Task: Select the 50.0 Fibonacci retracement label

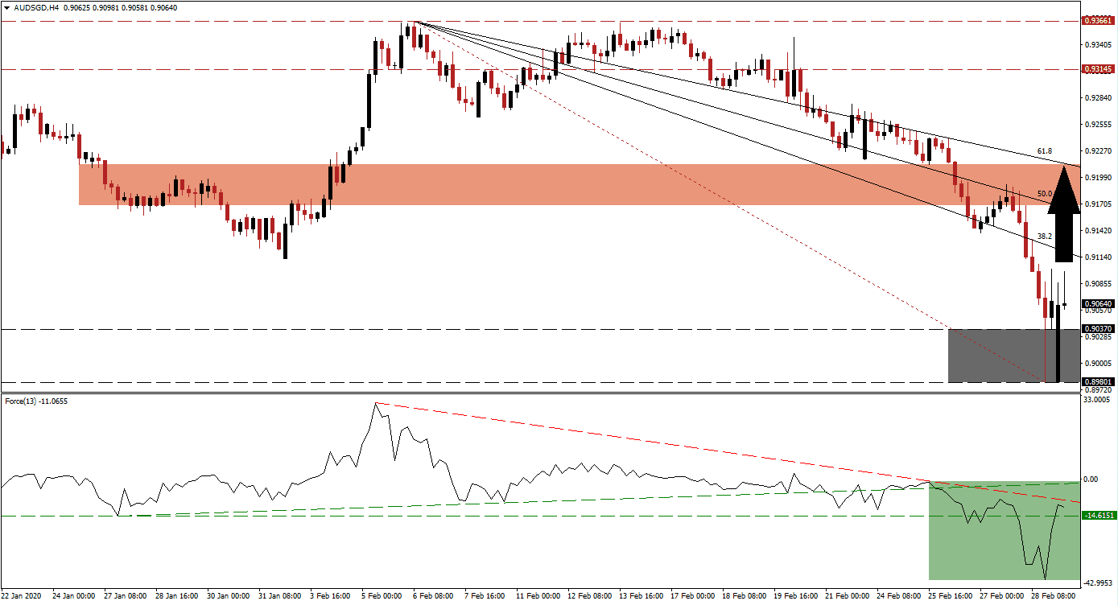Action: pos(1044,191)
